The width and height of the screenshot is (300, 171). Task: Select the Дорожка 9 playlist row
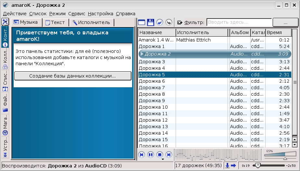coord(215,101)
